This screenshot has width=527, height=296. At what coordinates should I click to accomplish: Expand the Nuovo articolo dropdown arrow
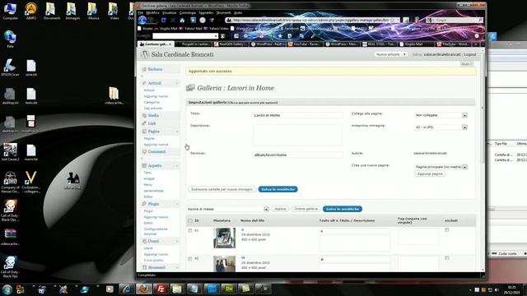(404, 54)
